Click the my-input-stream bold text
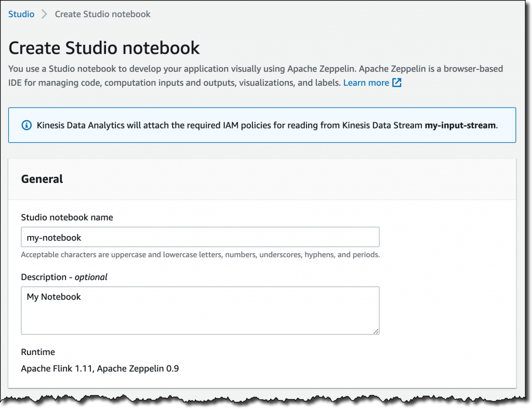532x409 pixels. point(460,125)
